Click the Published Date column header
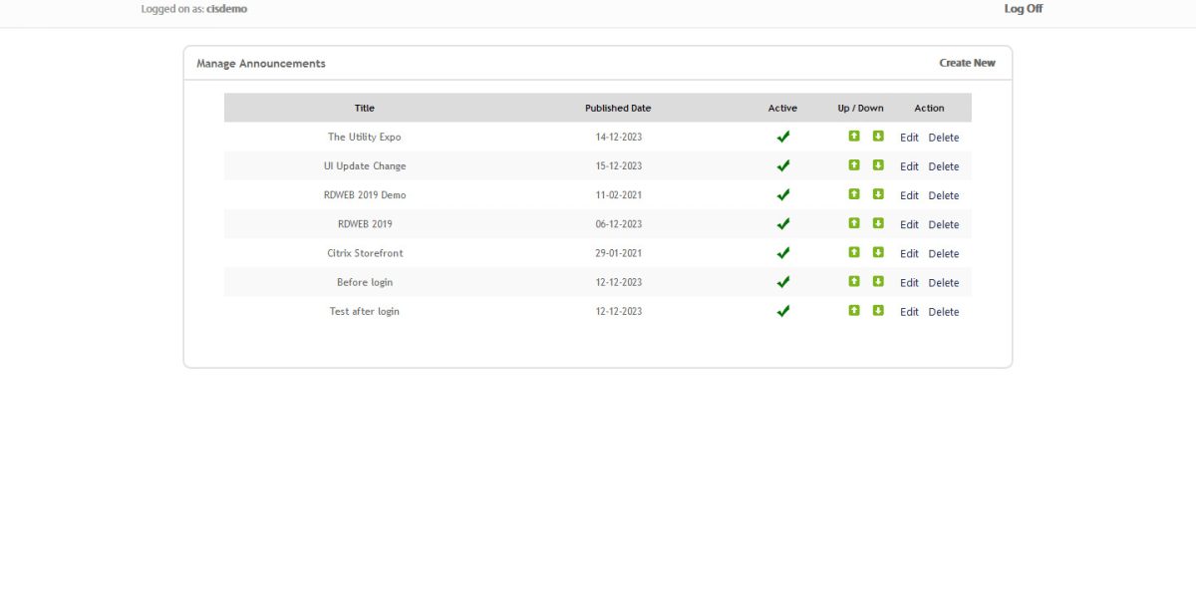 click(616, 108)
